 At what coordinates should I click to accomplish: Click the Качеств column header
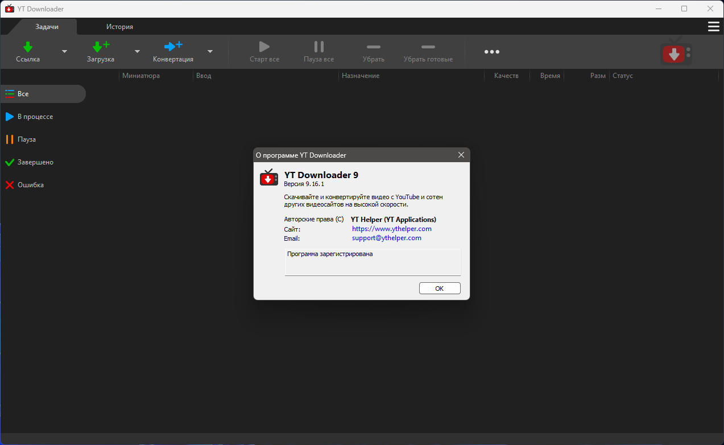pos(506,76)
